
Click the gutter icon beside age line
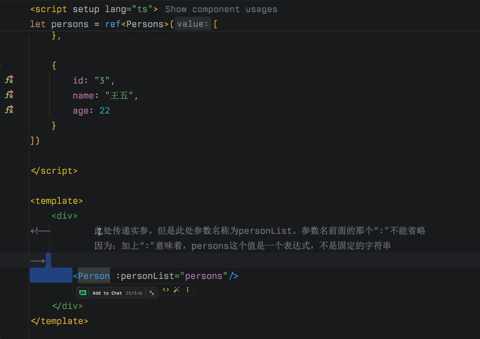click(x=9, y=109)
